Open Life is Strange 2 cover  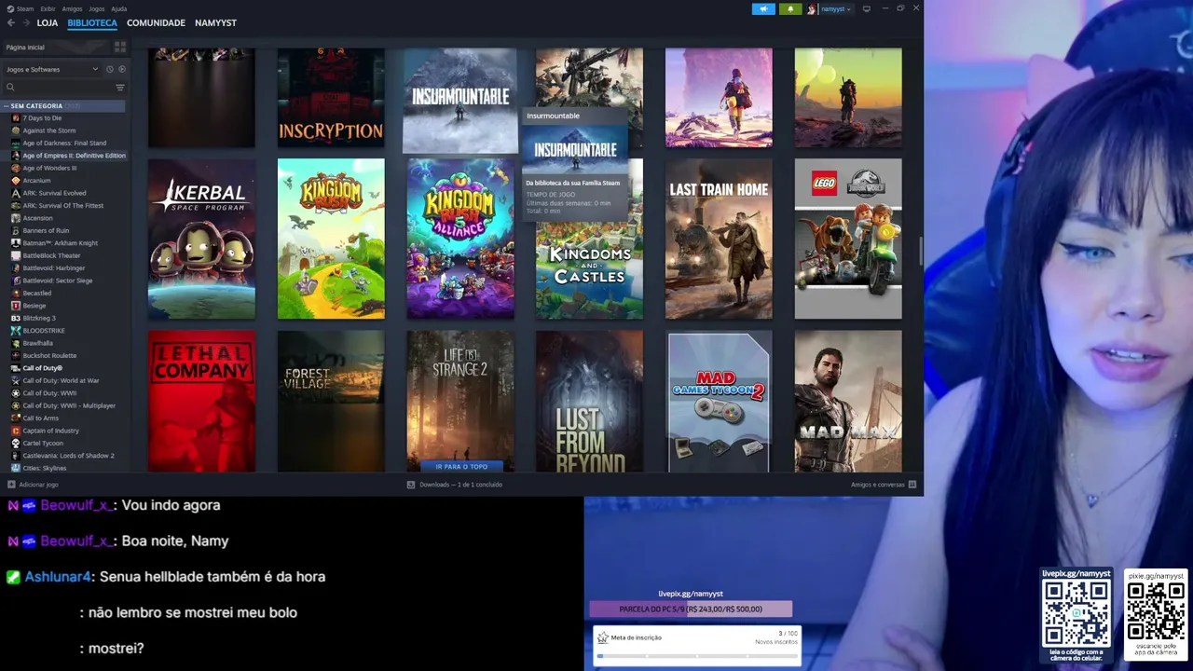click(460, 396)
